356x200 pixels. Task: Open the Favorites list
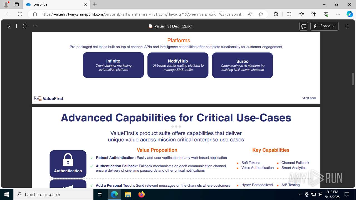[x=301, y=14]
